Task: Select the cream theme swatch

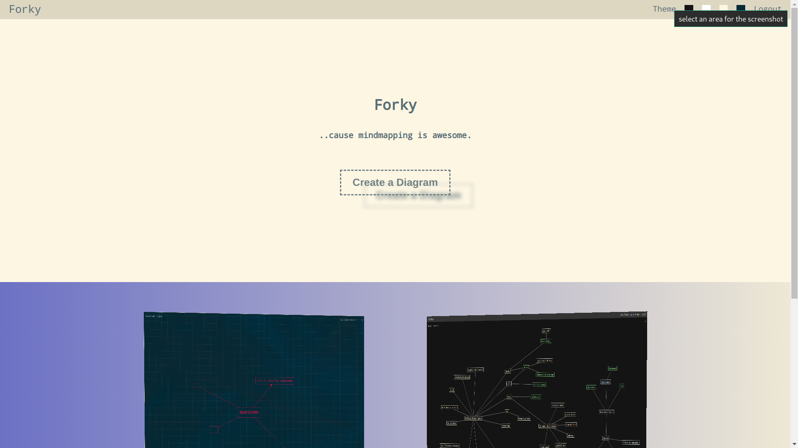Action: tap(724, 8)
